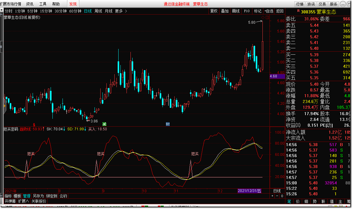The height and width of the screenshot is (209, 353).
Task: Open the 模板 tab
Action: tap(17, 196)
